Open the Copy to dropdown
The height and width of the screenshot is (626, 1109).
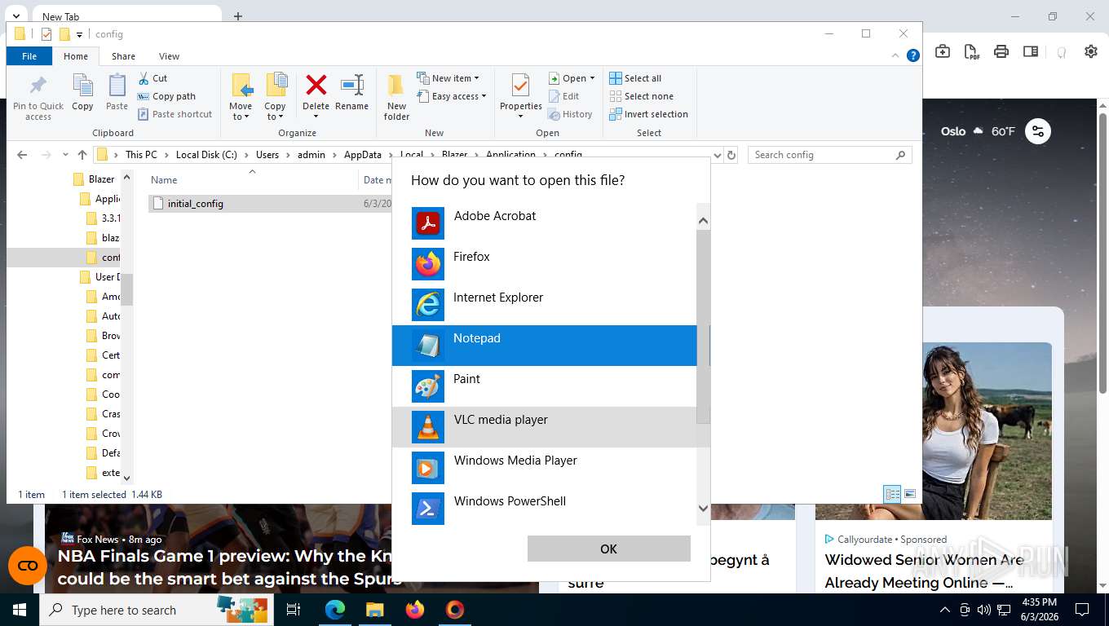tap(275, 97)
